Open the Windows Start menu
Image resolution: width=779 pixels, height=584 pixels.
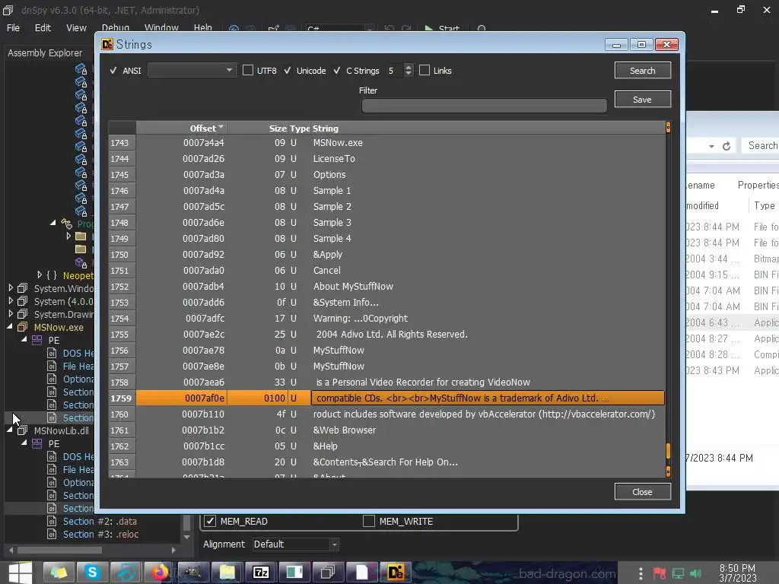click(x=21, y=573)
